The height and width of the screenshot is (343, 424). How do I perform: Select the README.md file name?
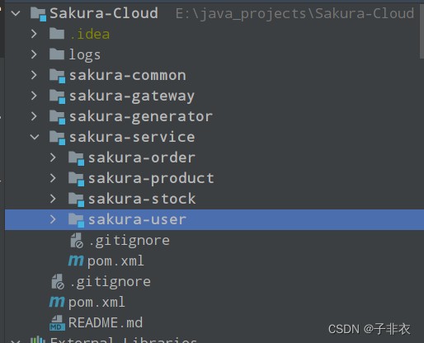point(106,322)
